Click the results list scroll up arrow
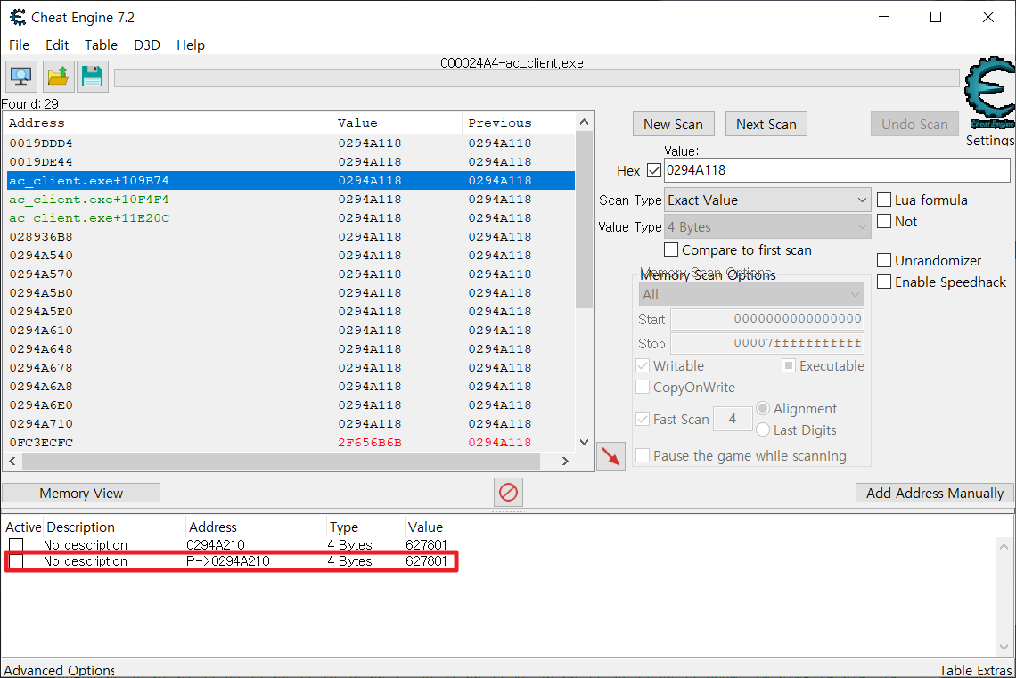This screenshot has width=1016, height=678. (584, 122)
